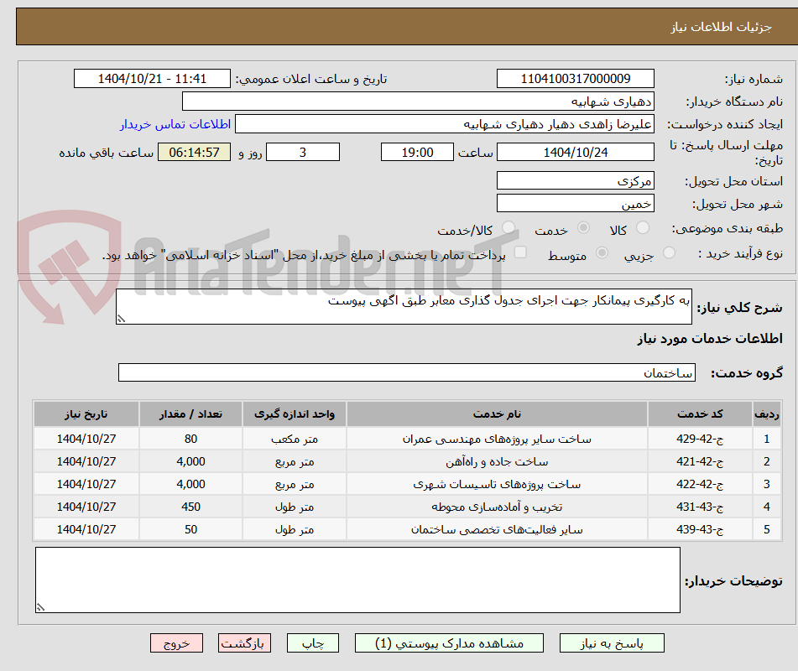Select the خدمت radio button
The image size is (798, 671).
(x=583, y=227)
